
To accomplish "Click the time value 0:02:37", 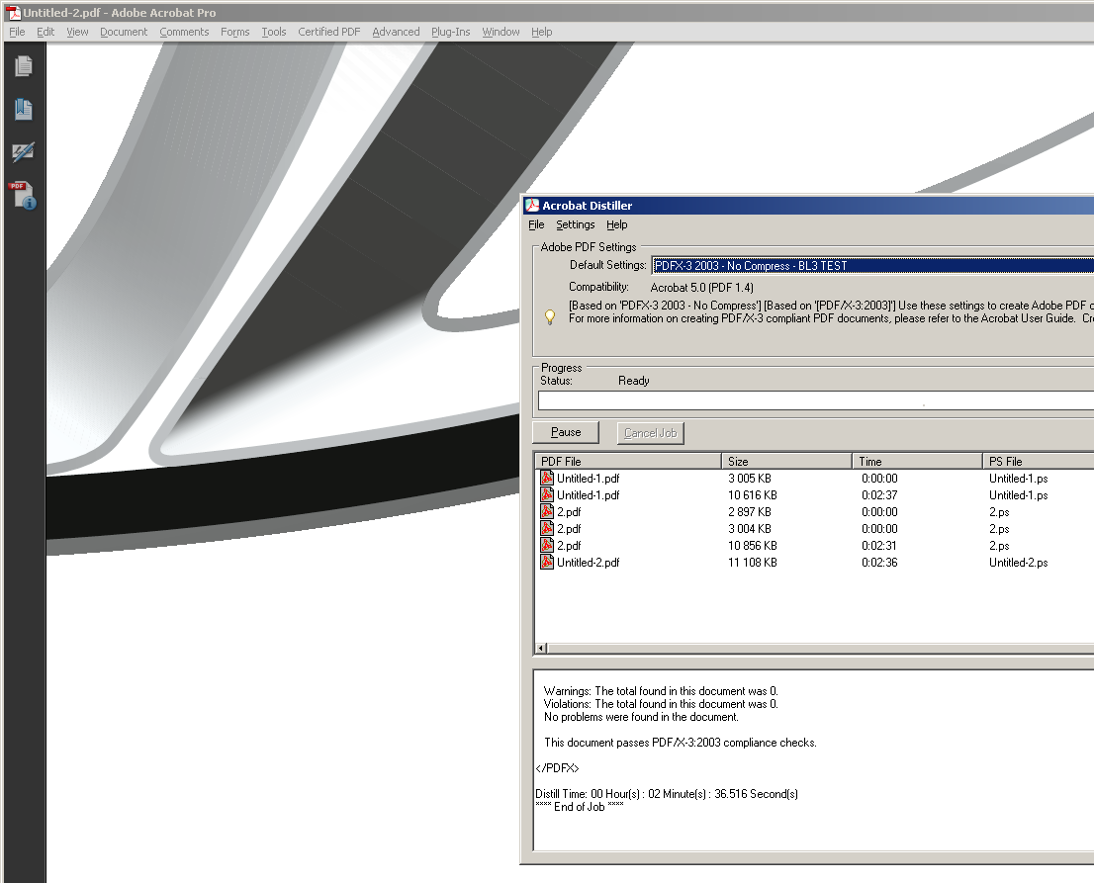I will click(x=879, y=495).
